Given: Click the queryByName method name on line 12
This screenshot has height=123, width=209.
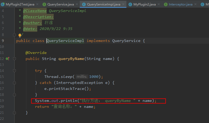Looking at the screenshot, I should point(71,59).
